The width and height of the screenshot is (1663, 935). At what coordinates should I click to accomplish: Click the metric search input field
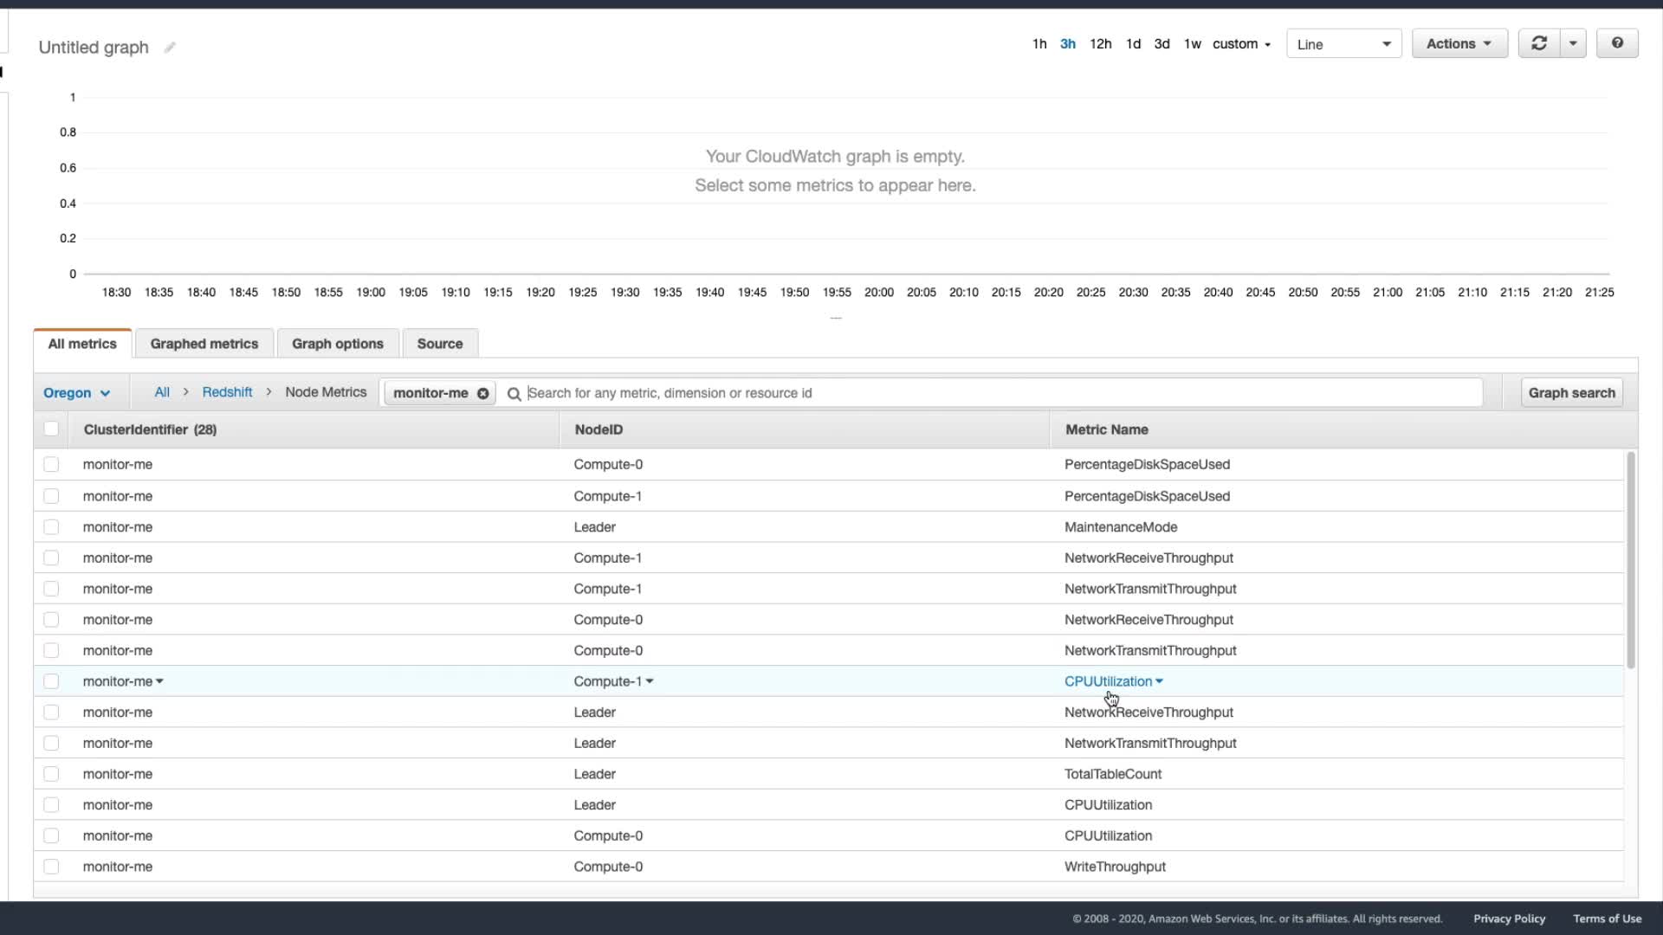996,393
